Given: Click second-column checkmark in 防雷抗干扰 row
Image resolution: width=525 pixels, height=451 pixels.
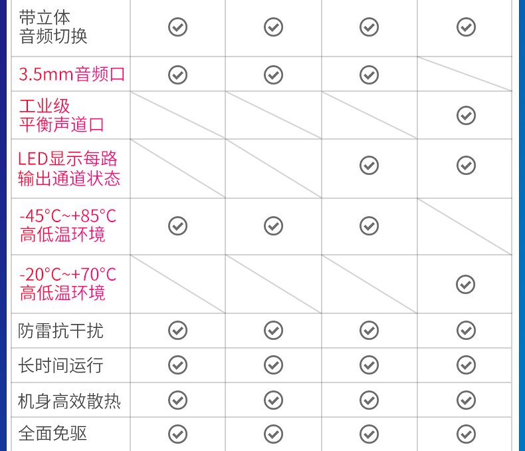Looking at the screenshot, I should [x=273, y=330].
